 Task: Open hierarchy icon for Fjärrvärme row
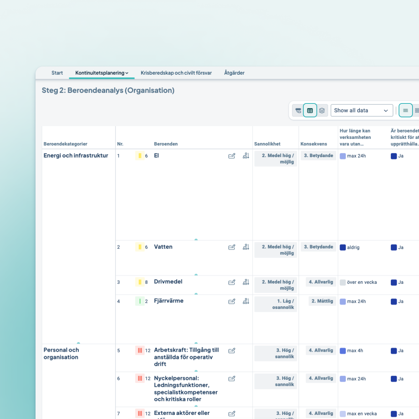[x=246, y=301]
